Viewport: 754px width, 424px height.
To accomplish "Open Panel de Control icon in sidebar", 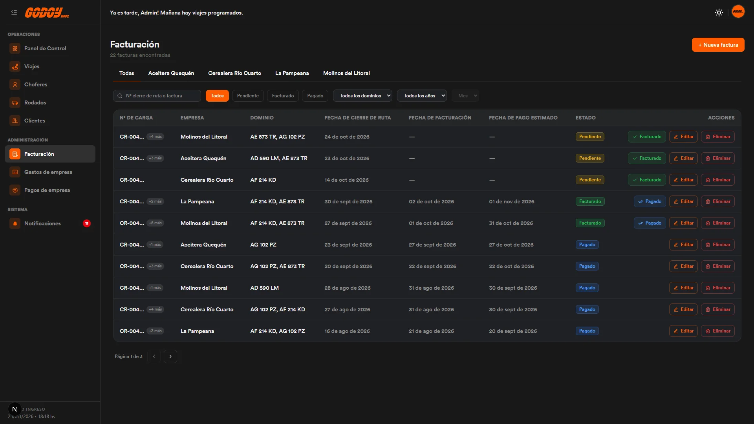I will (15, 48).
